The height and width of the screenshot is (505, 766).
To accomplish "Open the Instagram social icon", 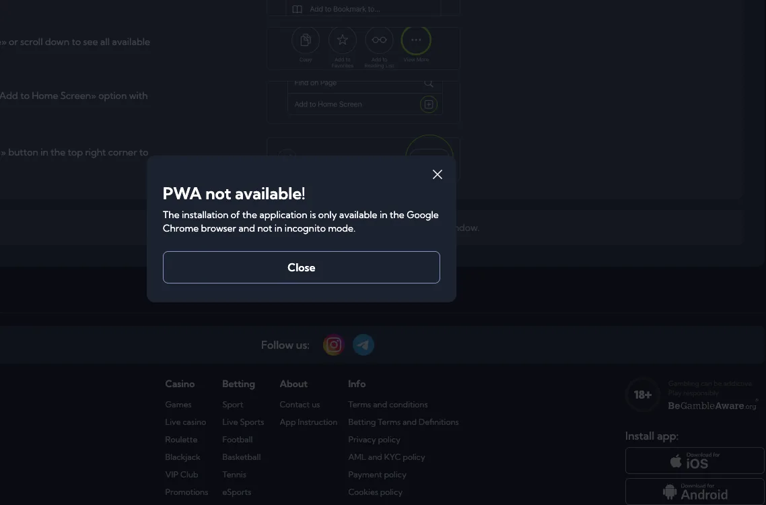I will tap(334, 345).
